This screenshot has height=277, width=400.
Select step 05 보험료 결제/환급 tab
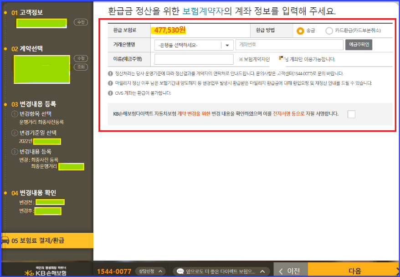47,241
